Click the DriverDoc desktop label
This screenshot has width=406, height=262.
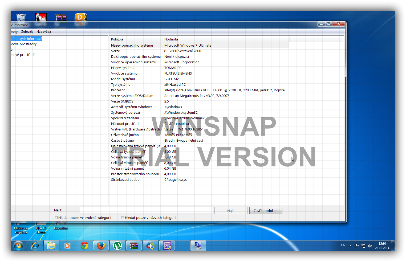point(61,228)
